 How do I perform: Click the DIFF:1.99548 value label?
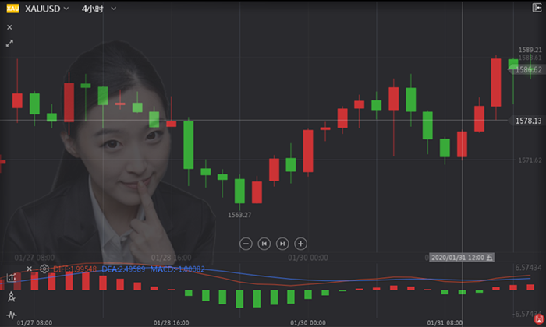(x=75, y=269)
